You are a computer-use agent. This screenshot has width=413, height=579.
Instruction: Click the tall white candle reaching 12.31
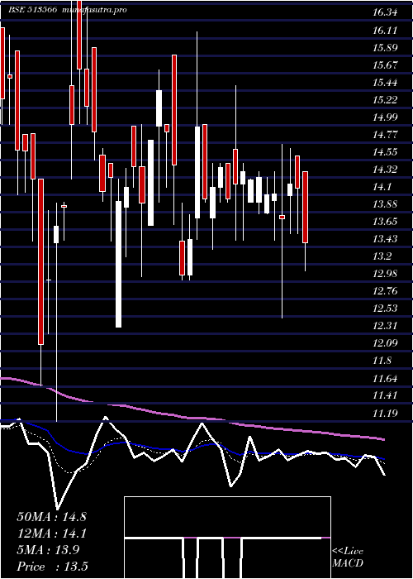pyautogui.click(x=118, y=264)
